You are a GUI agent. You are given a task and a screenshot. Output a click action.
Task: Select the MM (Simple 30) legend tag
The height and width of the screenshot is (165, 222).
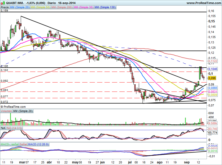click(83, 7)
